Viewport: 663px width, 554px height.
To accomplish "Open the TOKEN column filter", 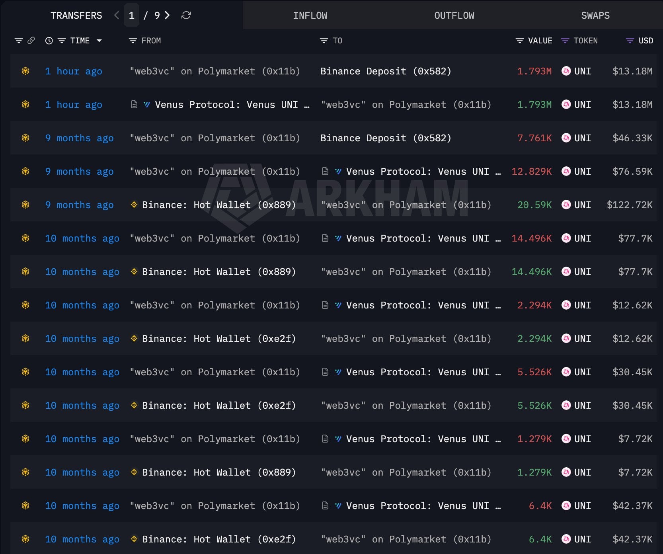I will pyautogui.click(x=565, y=41).
